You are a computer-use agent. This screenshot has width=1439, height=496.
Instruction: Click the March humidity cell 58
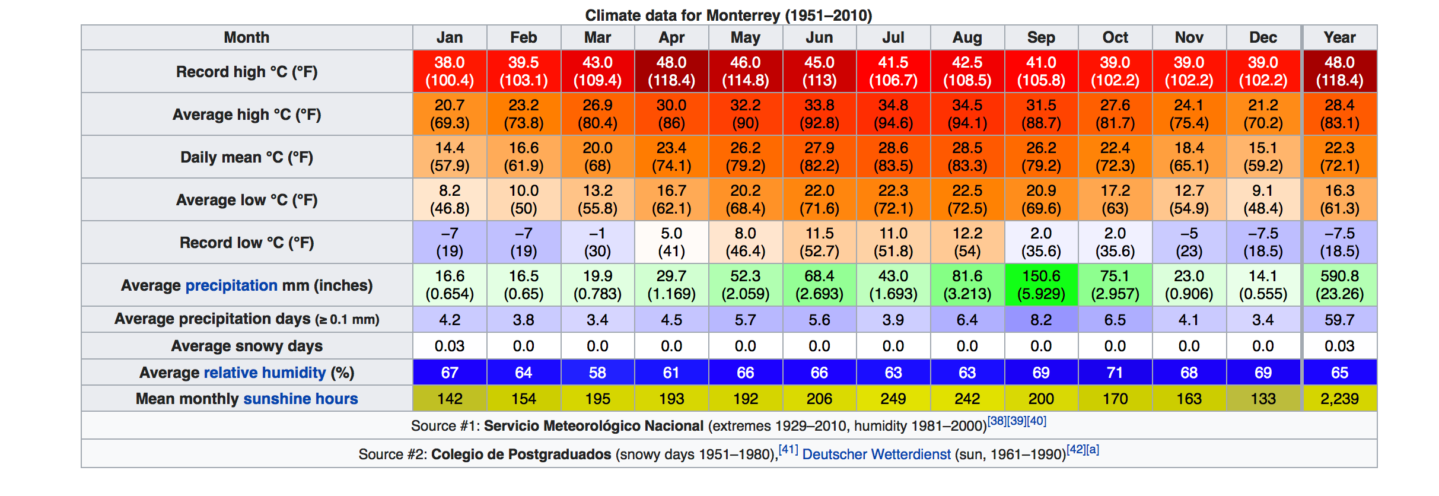point(597,373)
